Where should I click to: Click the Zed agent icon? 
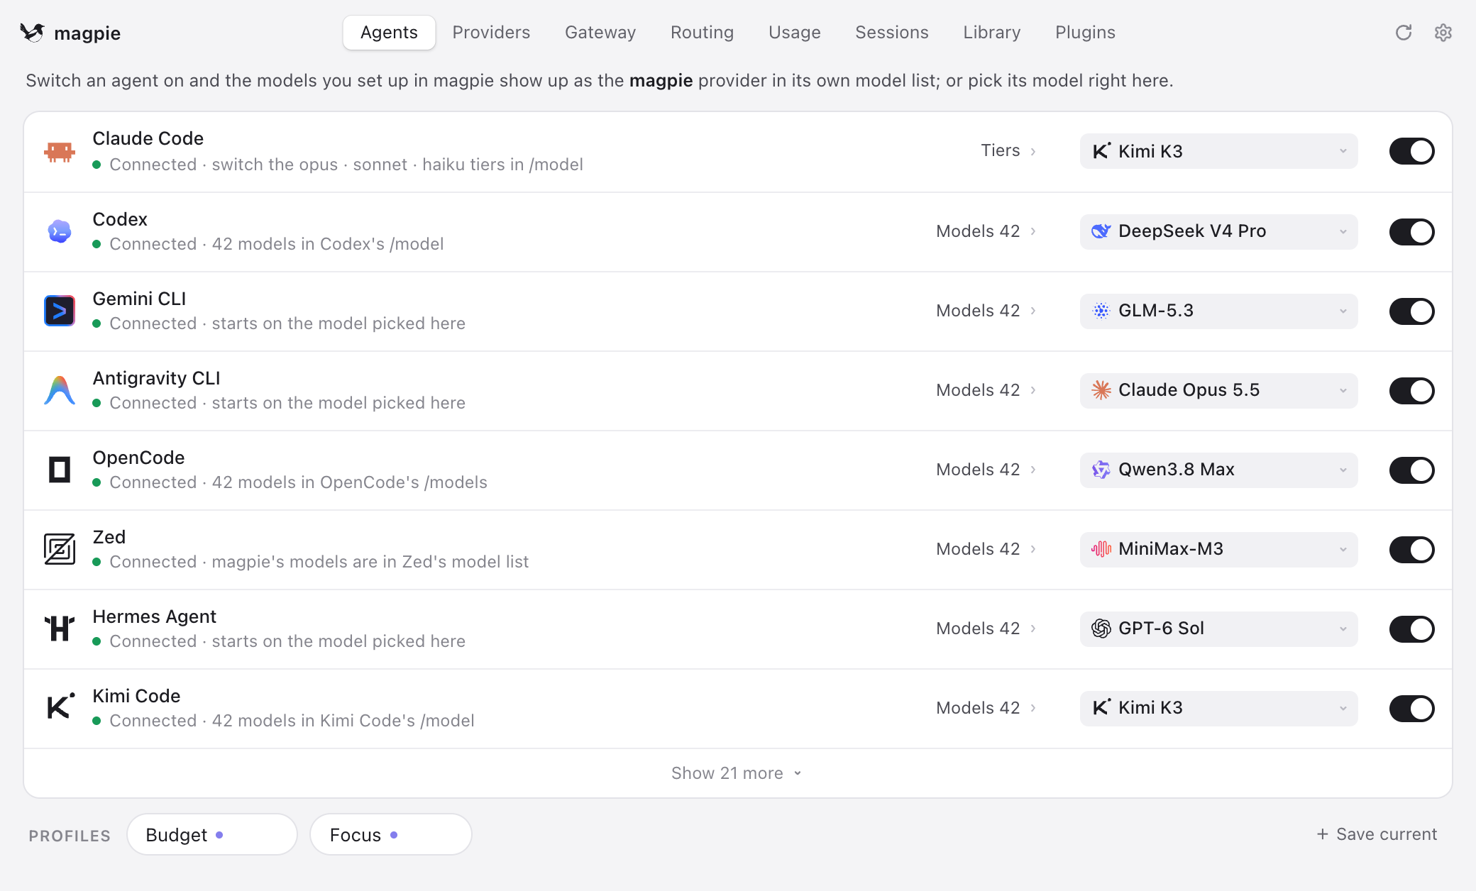[x=60, y=549]
